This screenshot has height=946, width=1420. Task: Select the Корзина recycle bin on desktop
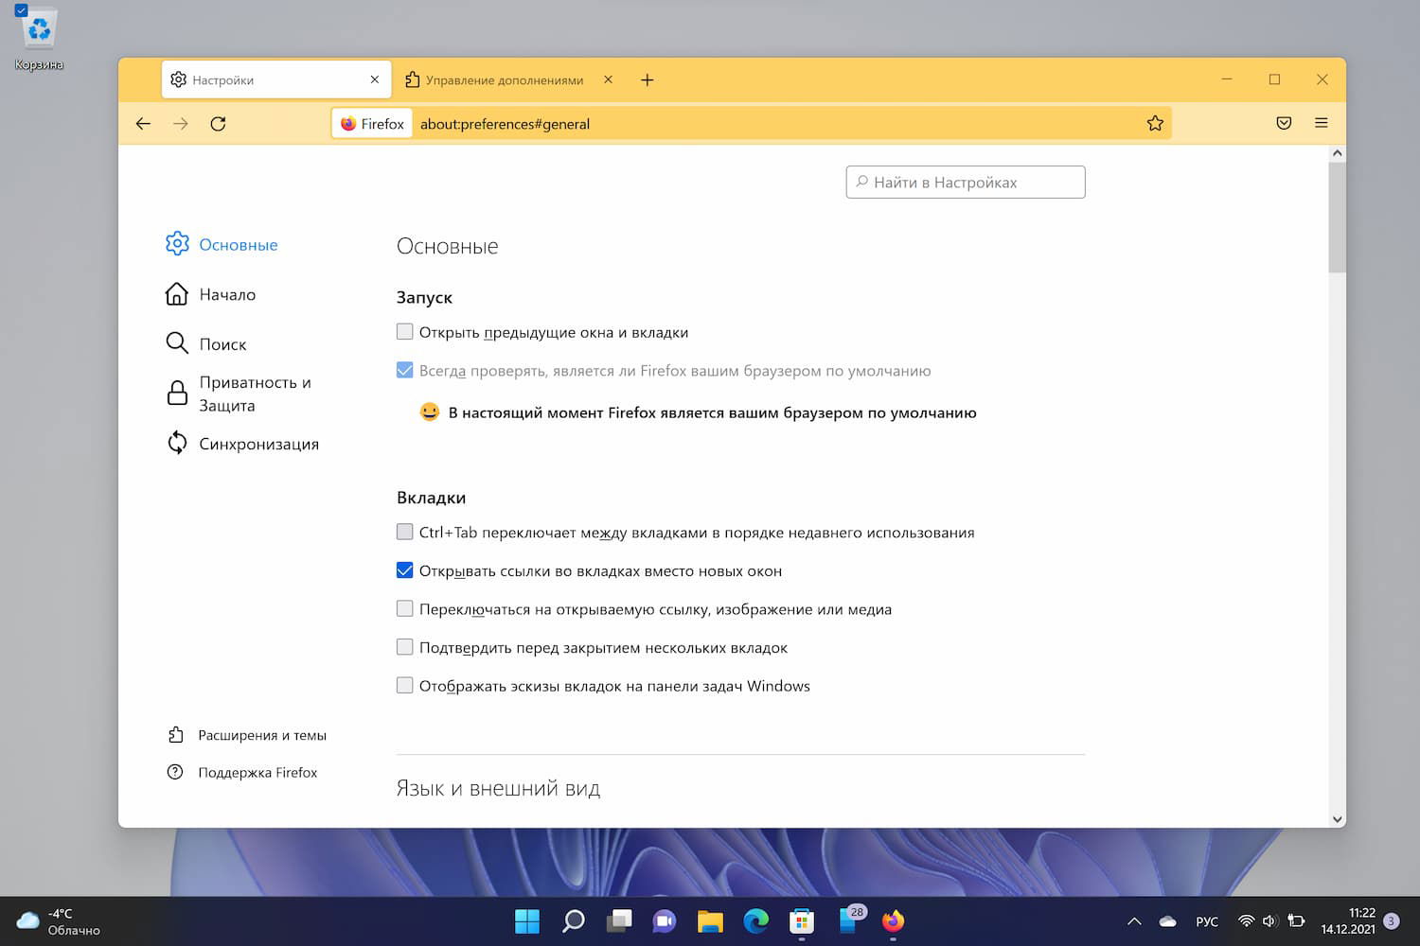[39, 38]
